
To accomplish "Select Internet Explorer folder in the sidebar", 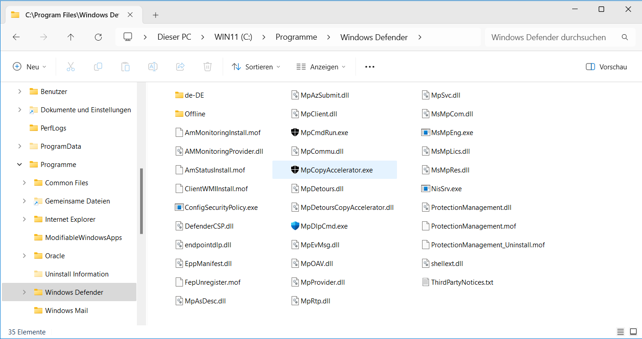I will 70,219.
